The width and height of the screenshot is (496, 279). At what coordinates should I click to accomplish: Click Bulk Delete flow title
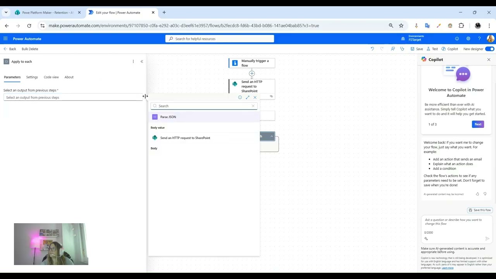[x=30, y=49]
